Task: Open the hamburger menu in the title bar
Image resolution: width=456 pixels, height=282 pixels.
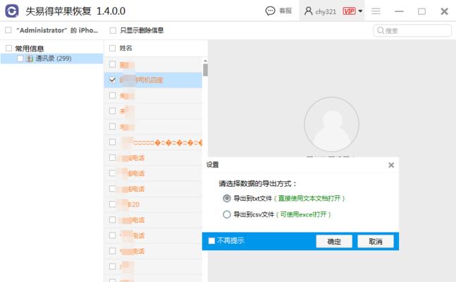Action: pos(376,11)
